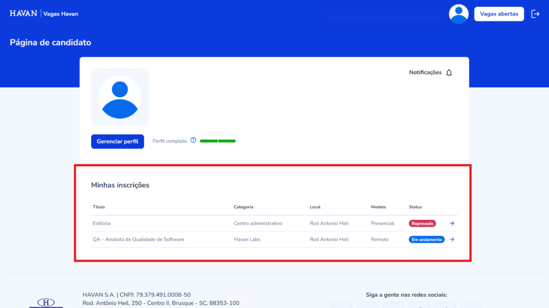Image resolution: width=549 pixels, height=308 pixels.
Task: Click the Vagas abertas button
Action: tap(499, 14)
